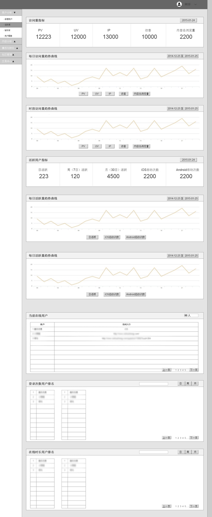Go to previous page in 当前在线用户 table
Viewport: 212px width, 517px height.
[x=166, y=370]
